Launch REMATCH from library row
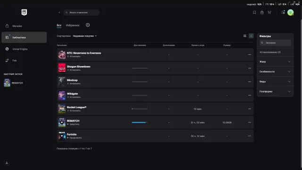 (73, 124)
